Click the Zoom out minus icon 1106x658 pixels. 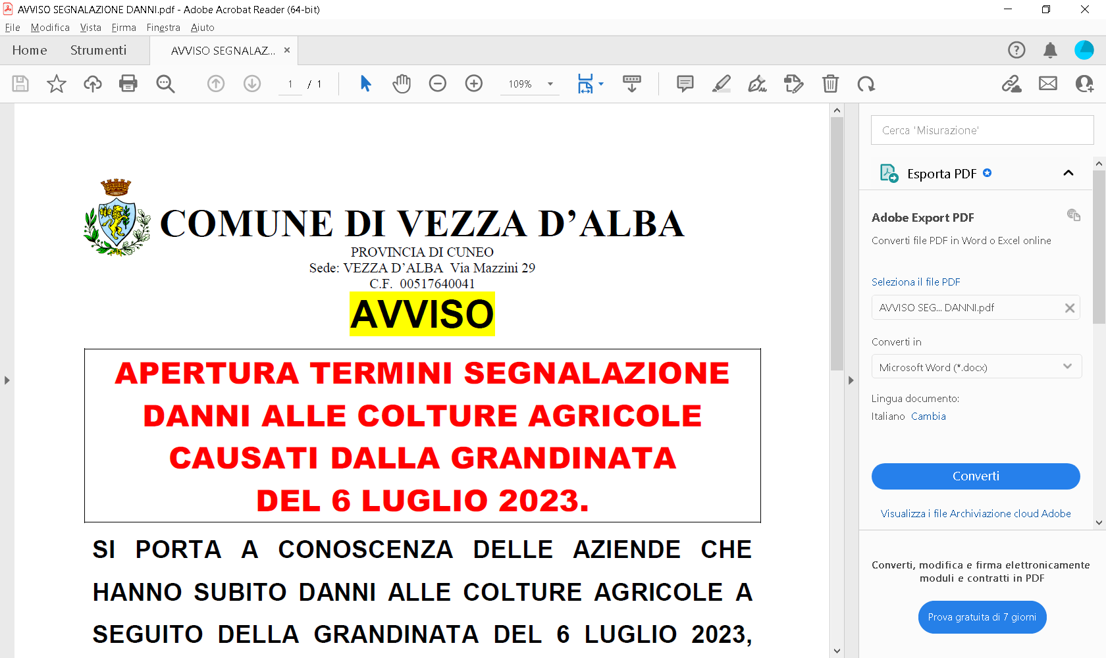click(x=438, y=84)
